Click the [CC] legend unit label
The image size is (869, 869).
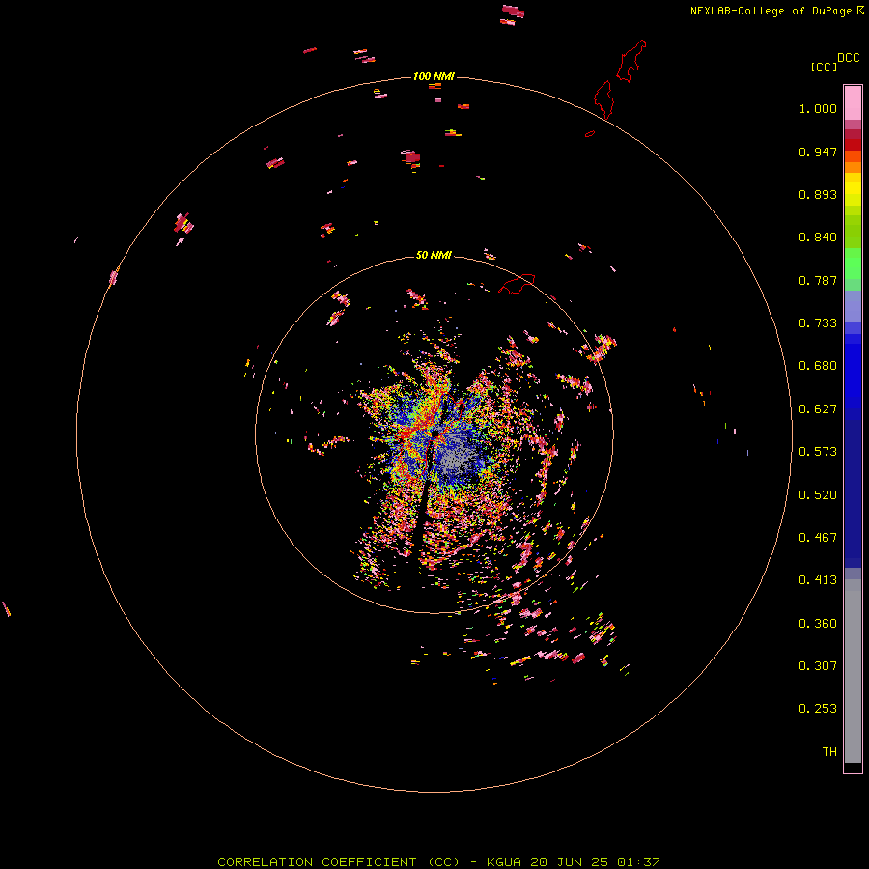(x=824, y=67)
